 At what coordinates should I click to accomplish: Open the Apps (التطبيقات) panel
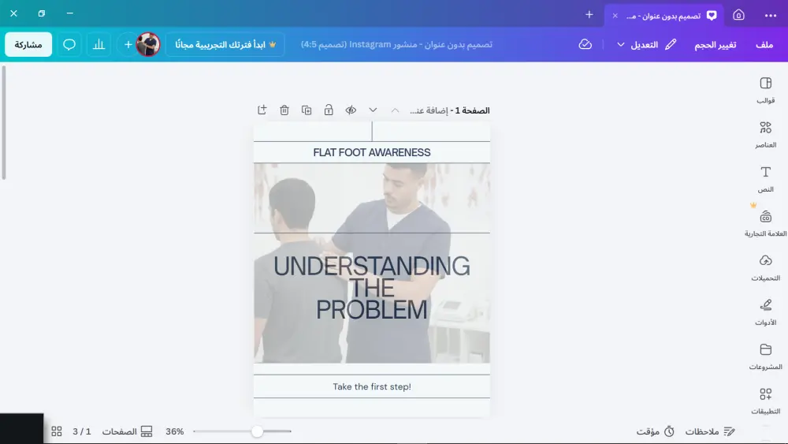pyautogui.click(x=765, y=401)
